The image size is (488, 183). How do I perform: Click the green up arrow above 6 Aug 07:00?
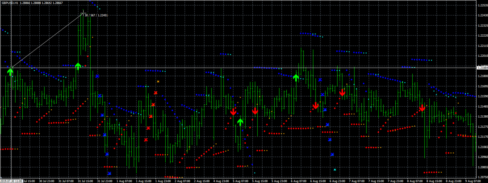tap(296, 78)
